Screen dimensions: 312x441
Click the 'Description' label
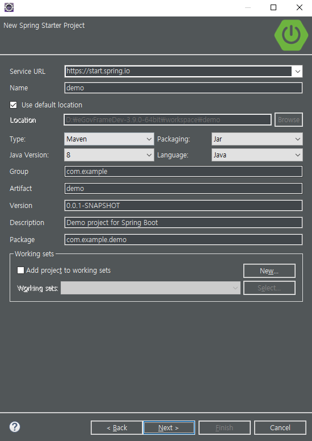(27, 223)
